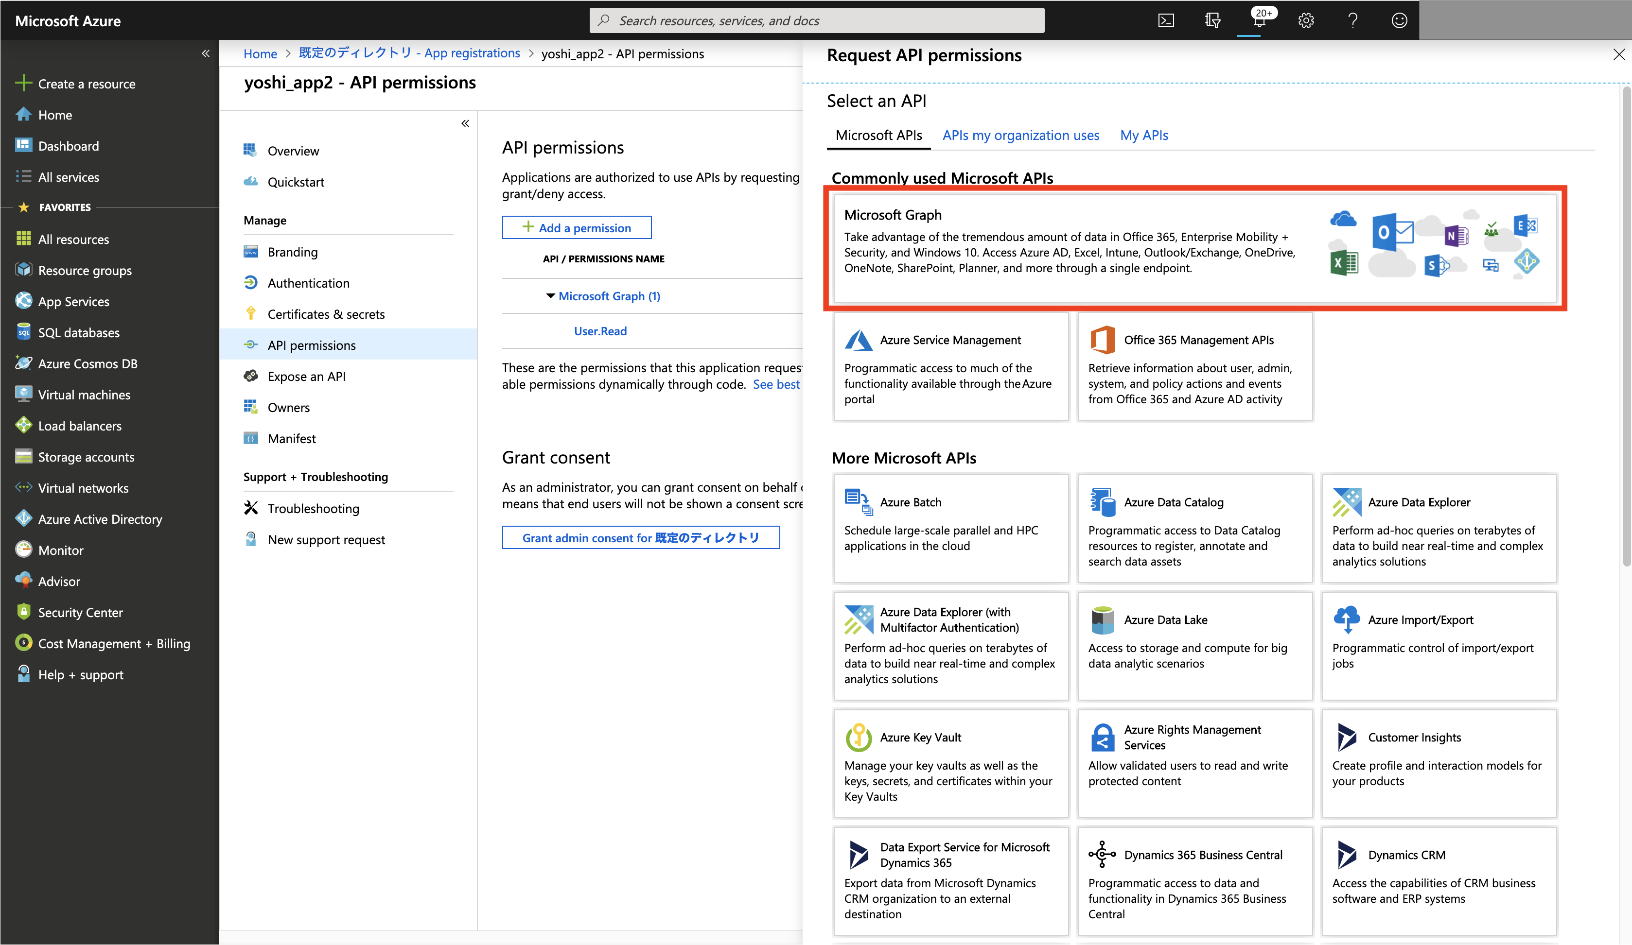Click the portal search box

[x=817, y=20]
